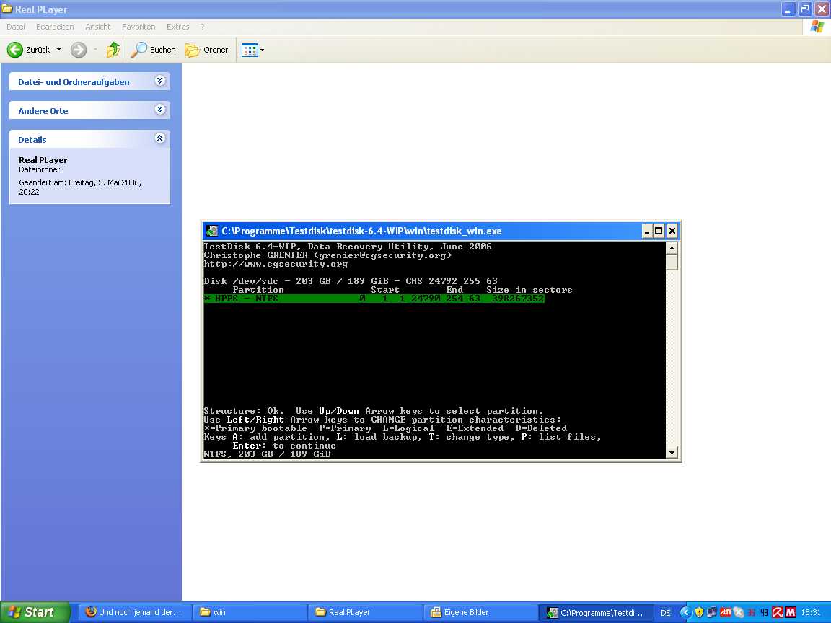Switch to C:\Programme\Testdi… taskbar item
Screen dimensions: 831x623
(596, 612)
